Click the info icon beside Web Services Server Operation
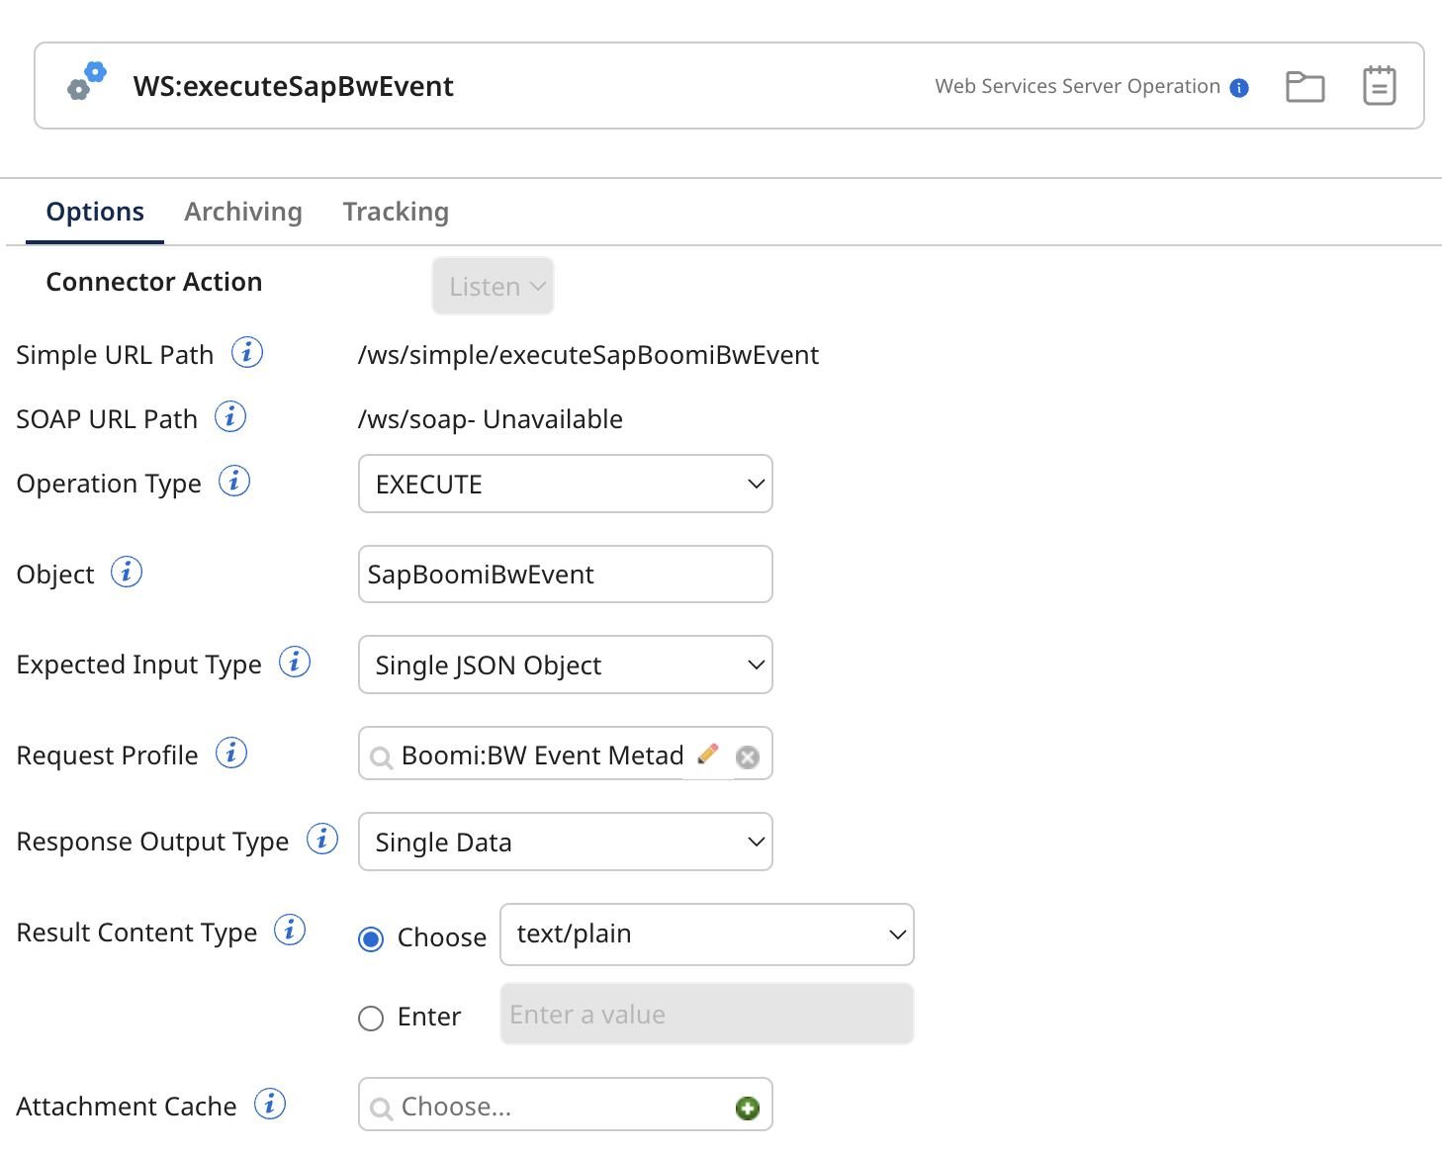The width and height of the screenshot is (1442, 1155). click(x=1239, y=88)
